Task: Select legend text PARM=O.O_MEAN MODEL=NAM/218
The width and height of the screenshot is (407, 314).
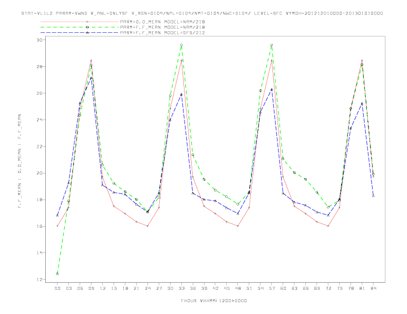Action: (162, 22)
